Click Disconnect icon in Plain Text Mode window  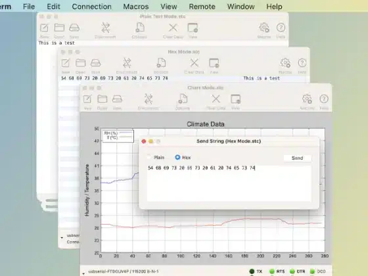point(105,28)
